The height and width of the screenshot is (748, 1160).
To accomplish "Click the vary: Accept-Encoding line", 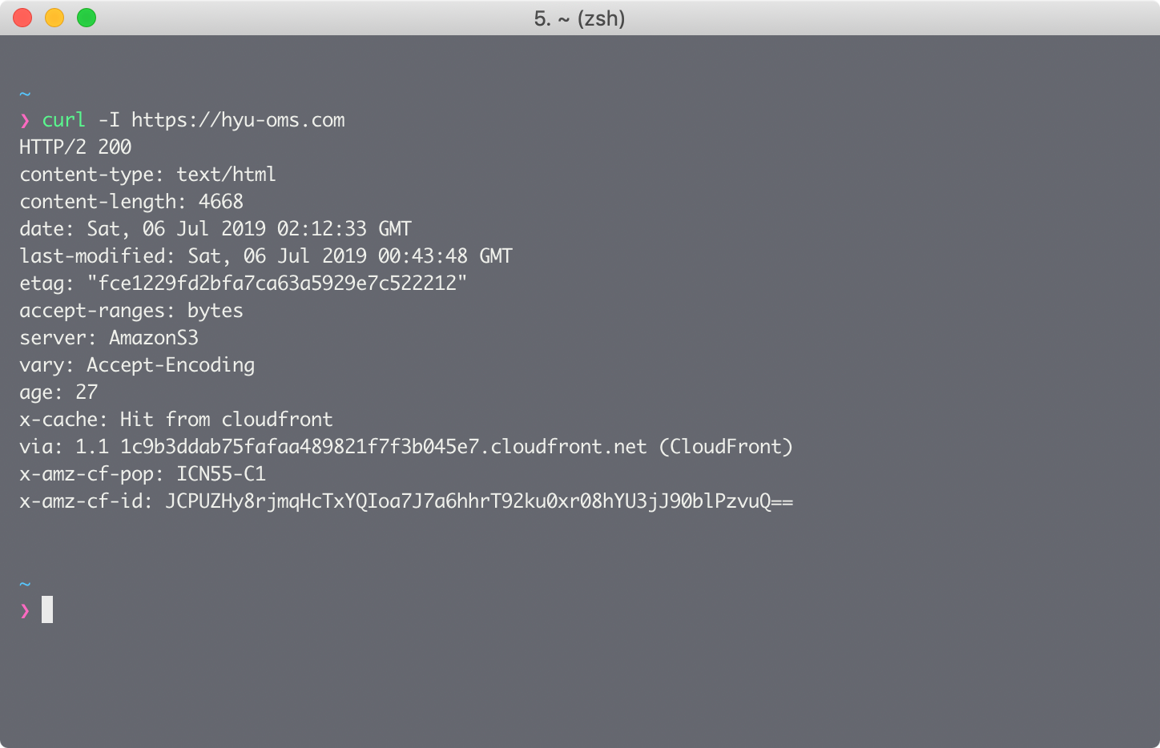I will [137, 365].
